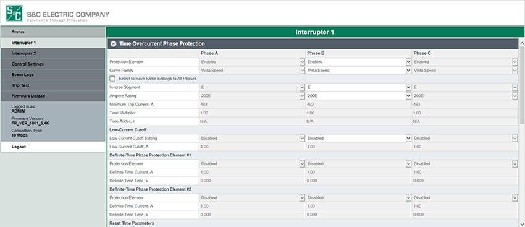The width and height of the screenshot is (525, 227).
Task: Open Control Settings in sidebar
Action: (x=53, y=64)
